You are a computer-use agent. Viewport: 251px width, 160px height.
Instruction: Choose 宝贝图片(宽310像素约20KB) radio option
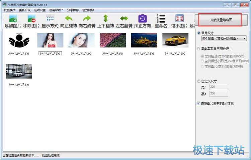click(202, 66)
